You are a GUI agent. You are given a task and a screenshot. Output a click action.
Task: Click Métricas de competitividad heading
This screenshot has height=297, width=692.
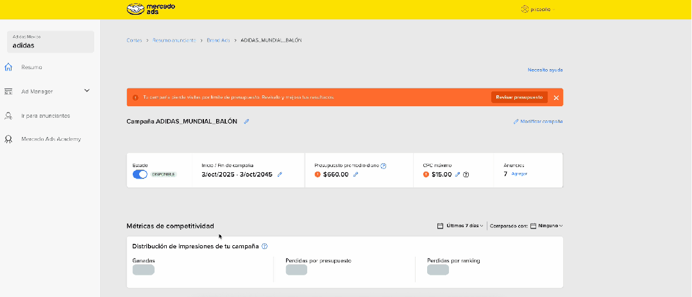(x=171, y=226)
